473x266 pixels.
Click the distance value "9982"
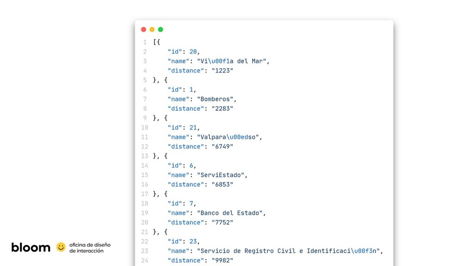(x=222, y=260)
